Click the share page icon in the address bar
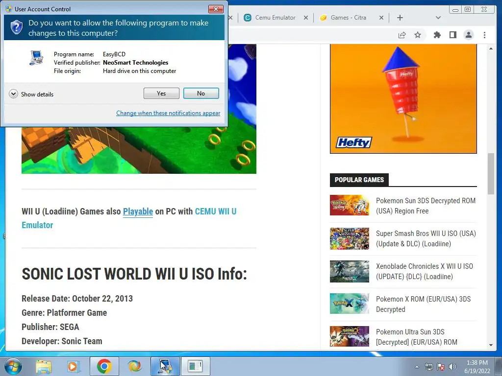 click(402, 35)
